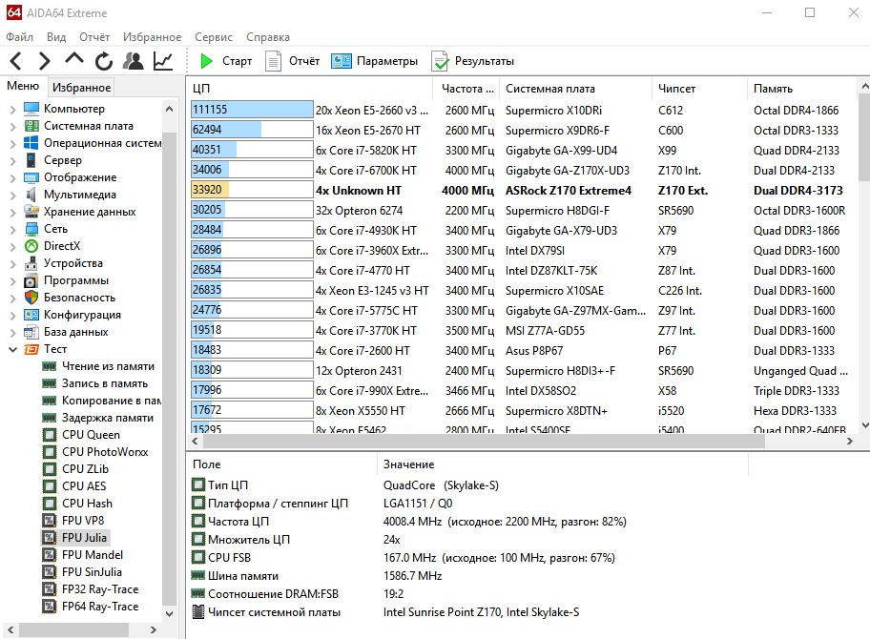Expand the Отображение tree node
The width and height of the screenshot is (870, 639).
(12, 177)
